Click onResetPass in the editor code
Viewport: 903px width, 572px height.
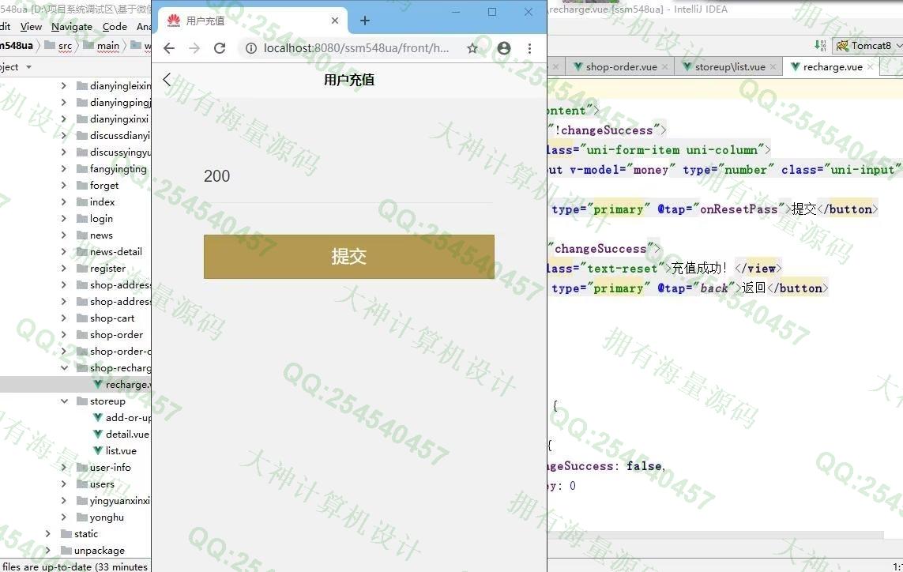coord(739,209)
